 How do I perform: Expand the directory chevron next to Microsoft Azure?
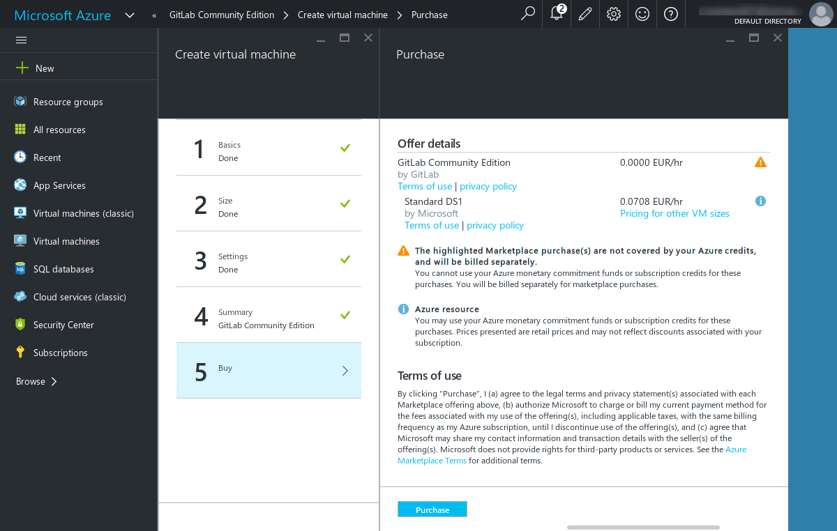coord(129,15)
